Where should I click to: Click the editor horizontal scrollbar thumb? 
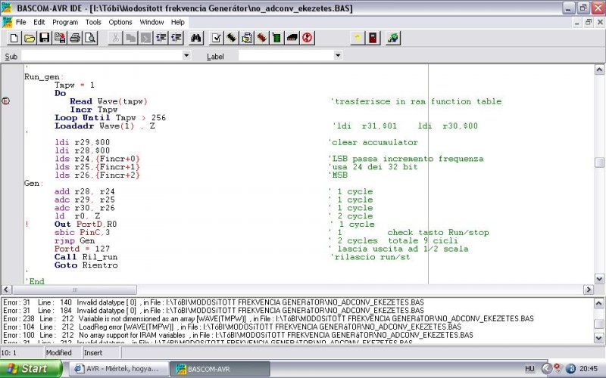[x=74, y=290]
